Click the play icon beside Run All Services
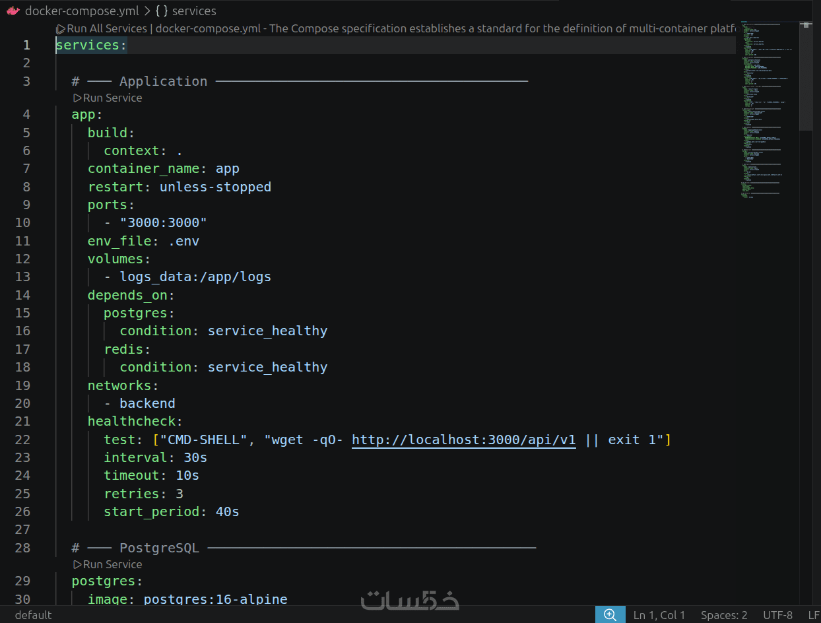This screenshot has width=821, height=623. (x=61, y=28)
